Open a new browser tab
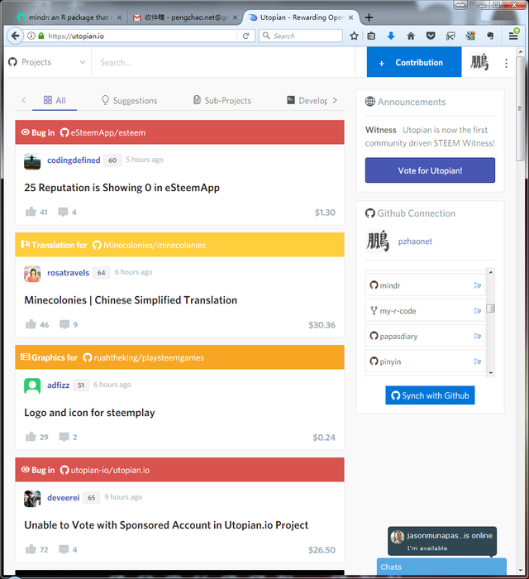Screen dimensions: 529x579 [369, 17]
